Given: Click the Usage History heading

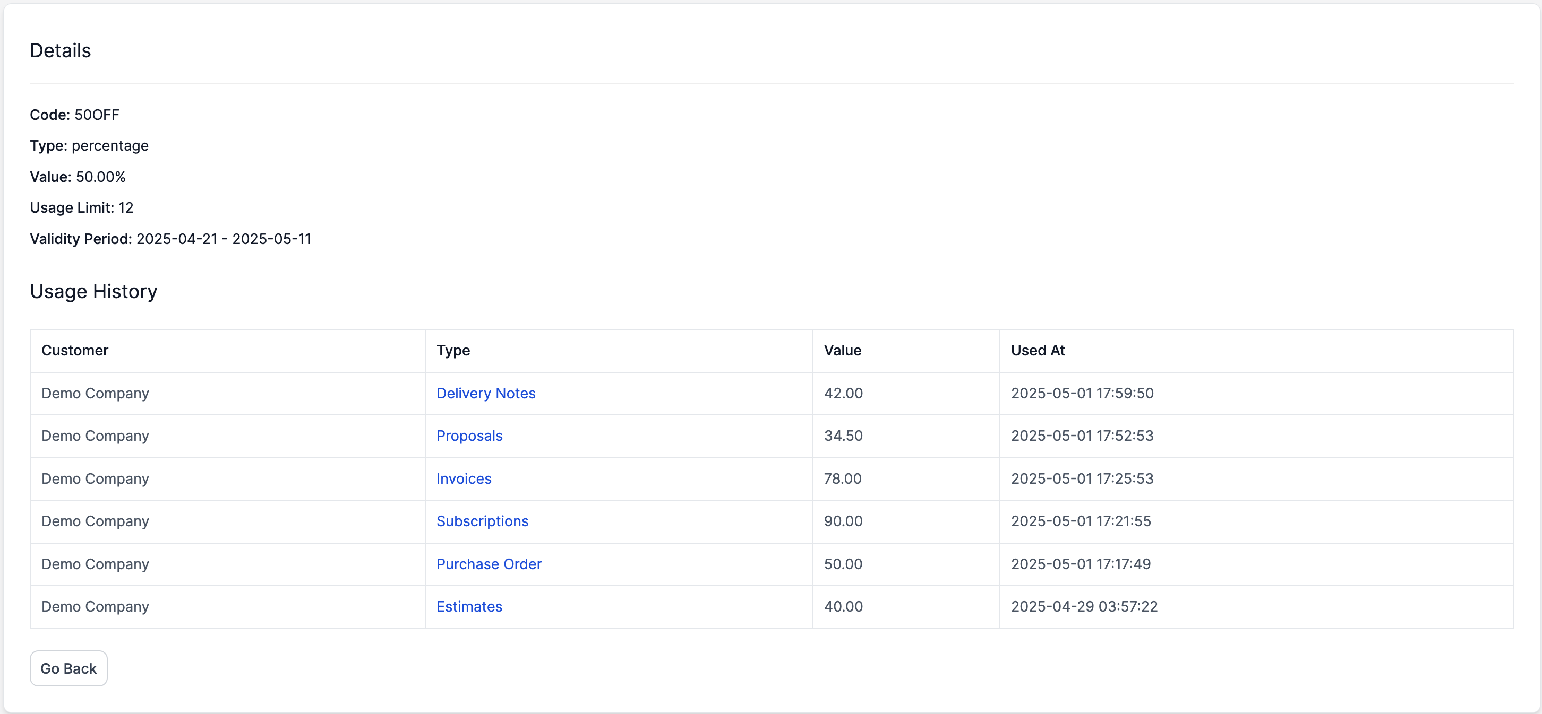Looking at the screenshot, I should click(x=93, y=291).
